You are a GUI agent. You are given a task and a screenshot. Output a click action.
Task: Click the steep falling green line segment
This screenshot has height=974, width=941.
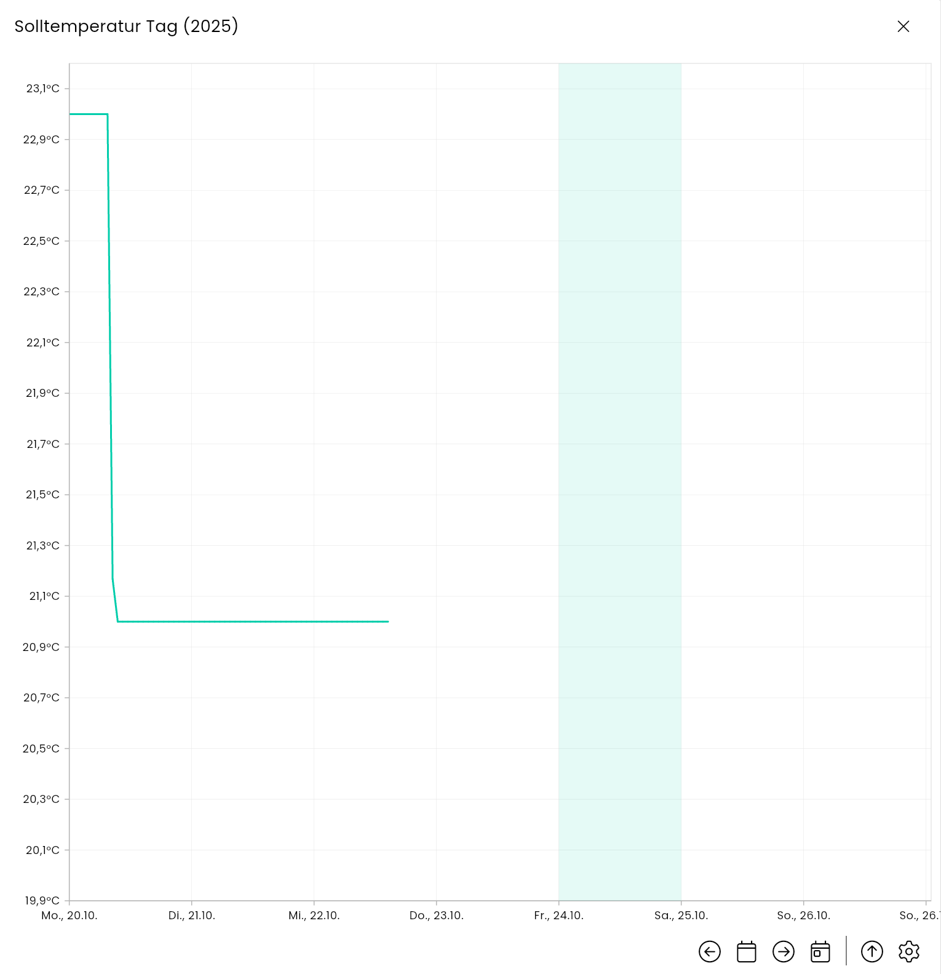[110, 345]
